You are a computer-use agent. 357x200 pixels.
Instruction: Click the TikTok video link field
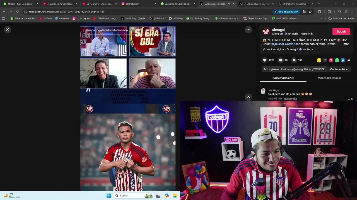click(295, 69)
